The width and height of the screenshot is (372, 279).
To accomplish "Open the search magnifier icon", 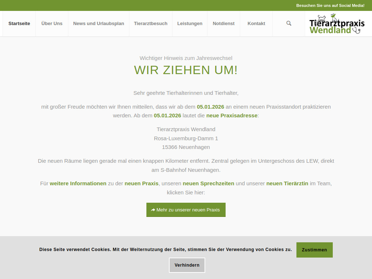I will pyautogui.click(x=288, y=23).
